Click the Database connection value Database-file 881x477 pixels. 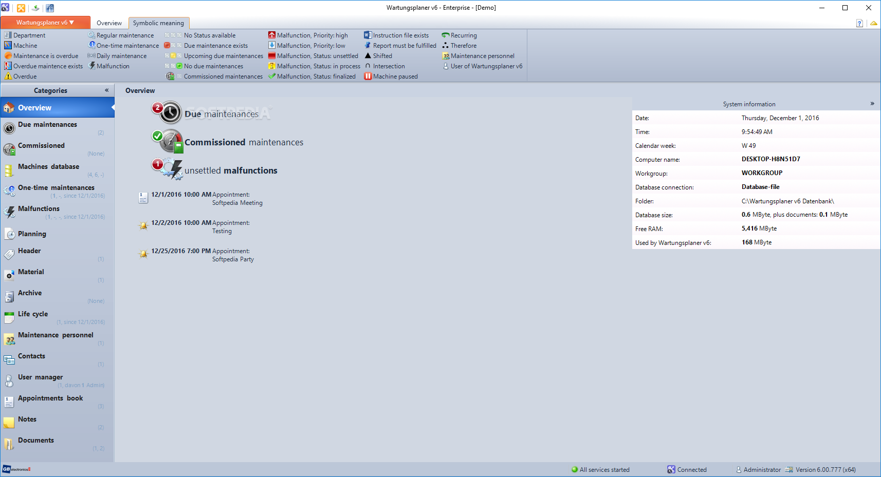pyautogui.click(x=761, y=187)
